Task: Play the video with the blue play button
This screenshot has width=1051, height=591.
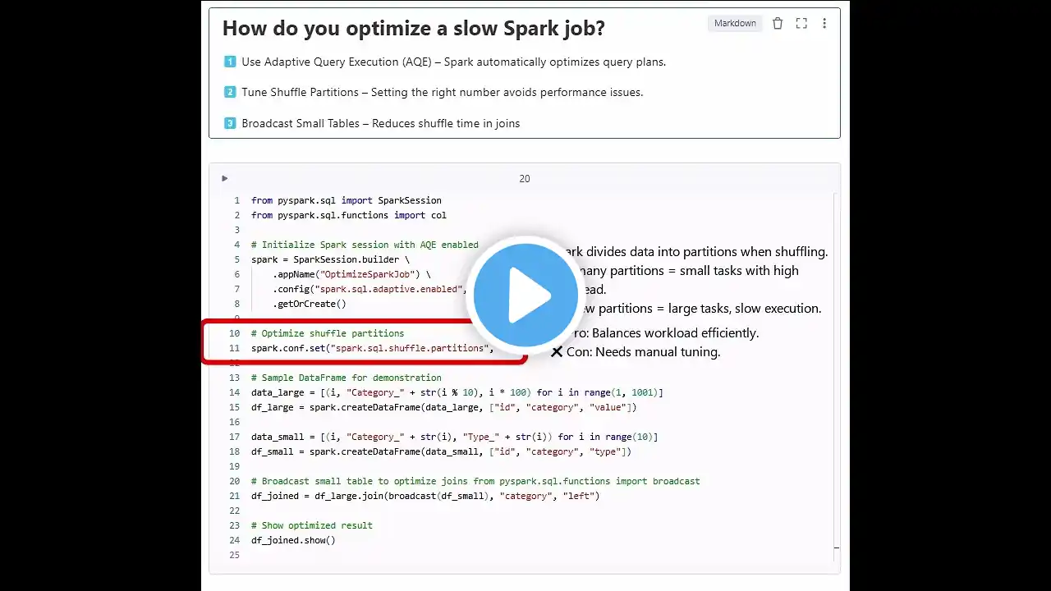Action: (x=525, y=295)
